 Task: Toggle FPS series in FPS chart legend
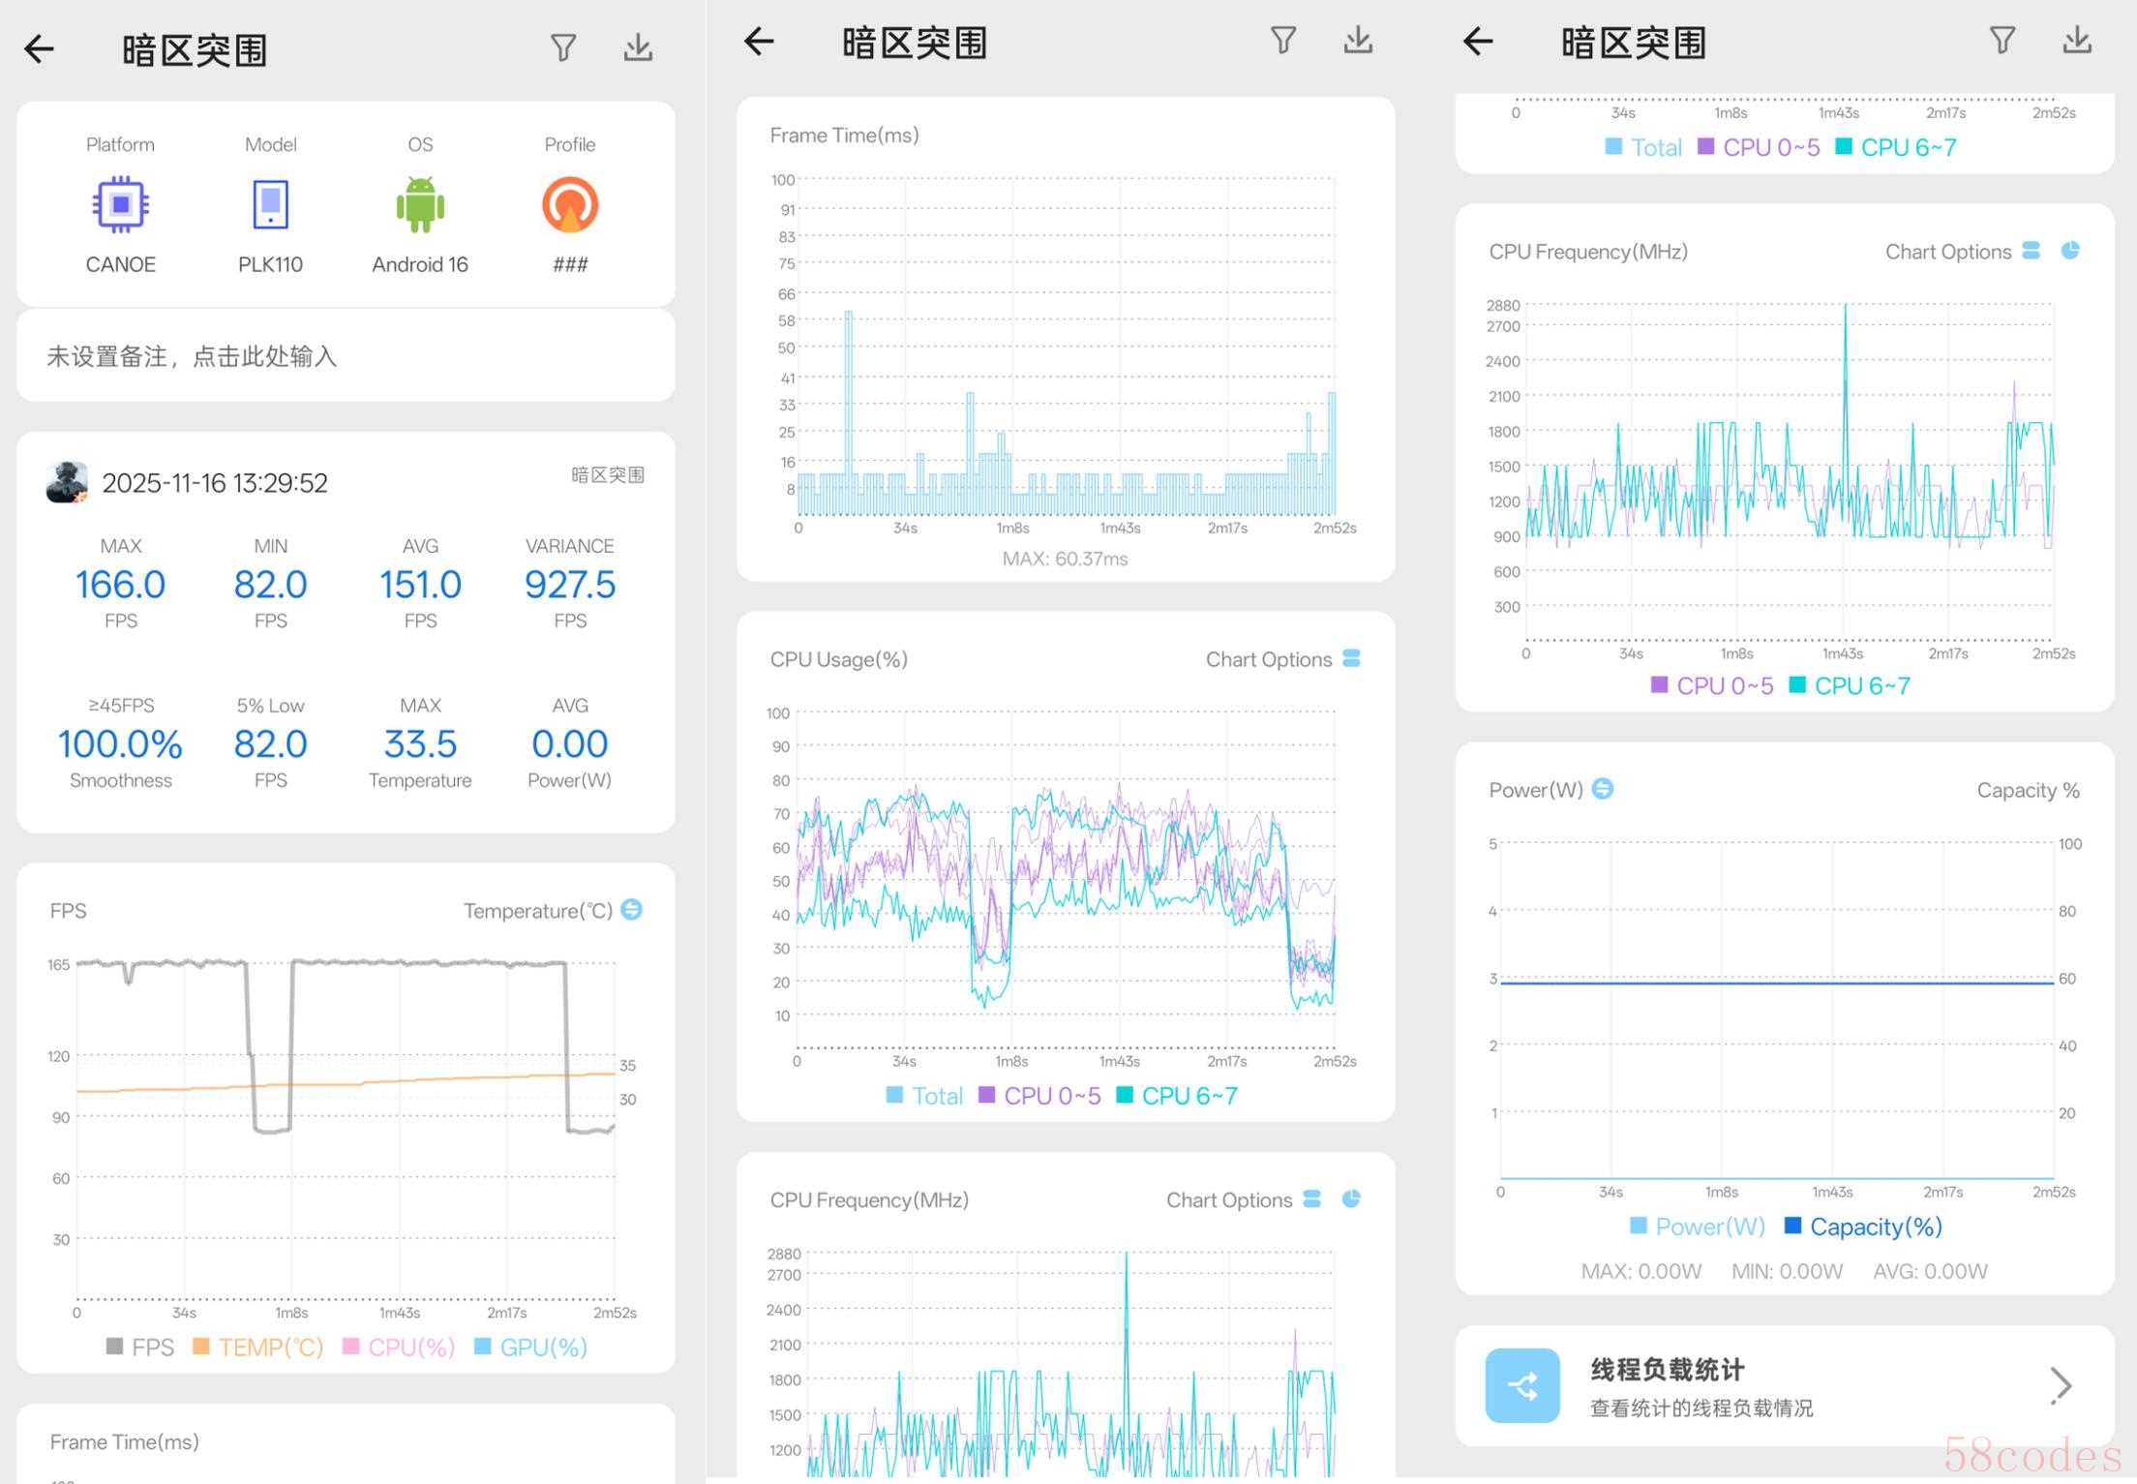(140, 1347)
